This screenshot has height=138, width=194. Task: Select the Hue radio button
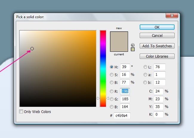(112, 67)
